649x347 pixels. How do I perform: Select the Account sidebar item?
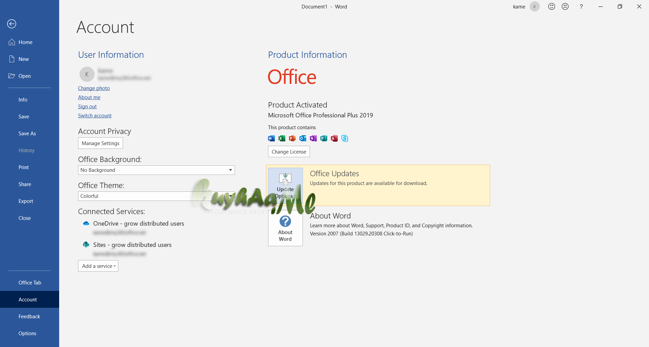pos(29,299)
